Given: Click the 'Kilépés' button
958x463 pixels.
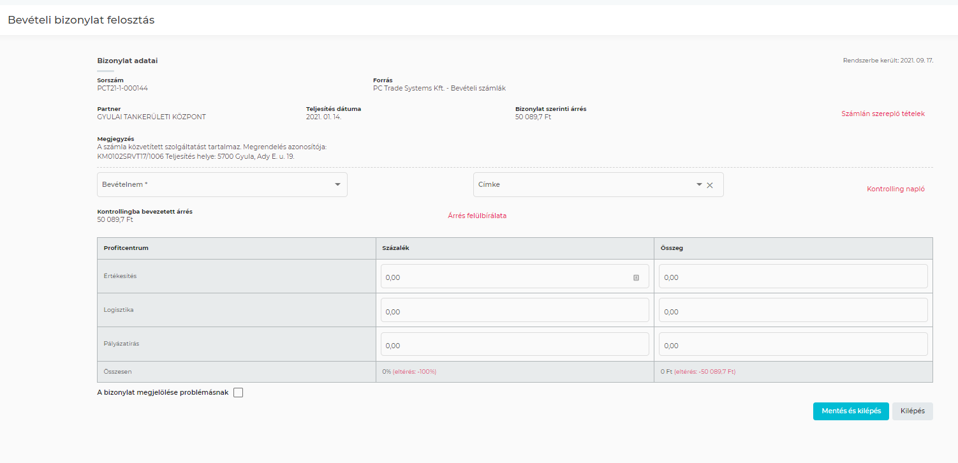Looking at the screenshot, I should pyautogui.click(x=912, y=411).
